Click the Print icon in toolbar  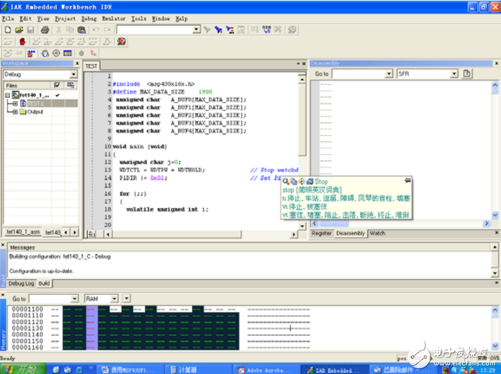(x=45, y=30)
